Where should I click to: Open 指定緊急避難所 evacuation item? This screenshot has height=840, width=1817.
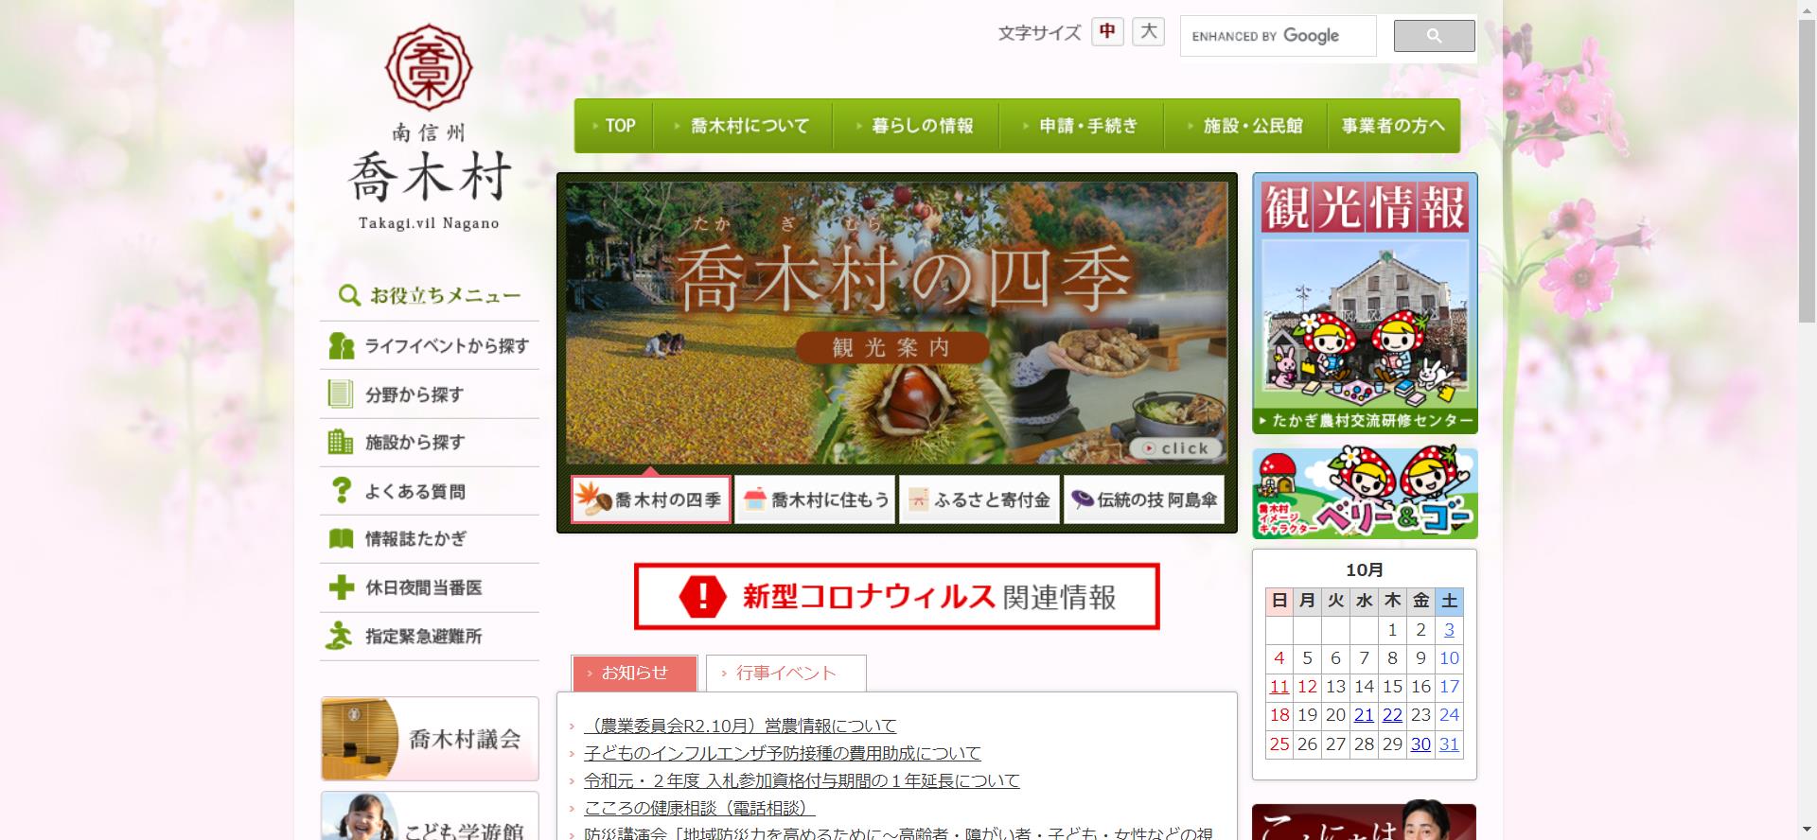click(x=430, y=637)
